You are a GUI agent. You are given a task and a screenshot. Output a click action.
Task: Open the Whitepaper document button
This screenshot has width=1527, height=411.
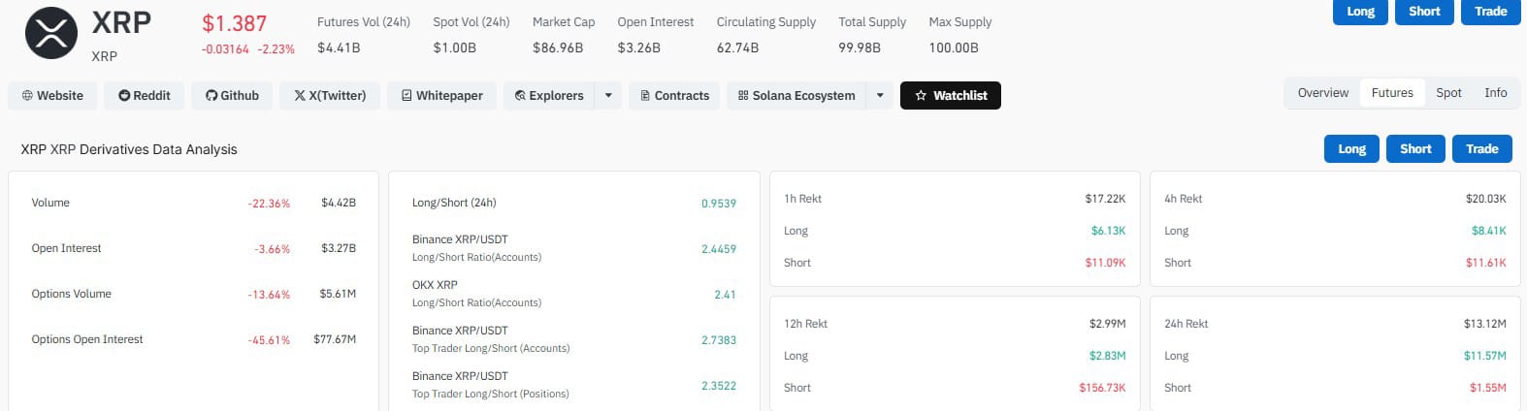point(442,95)
